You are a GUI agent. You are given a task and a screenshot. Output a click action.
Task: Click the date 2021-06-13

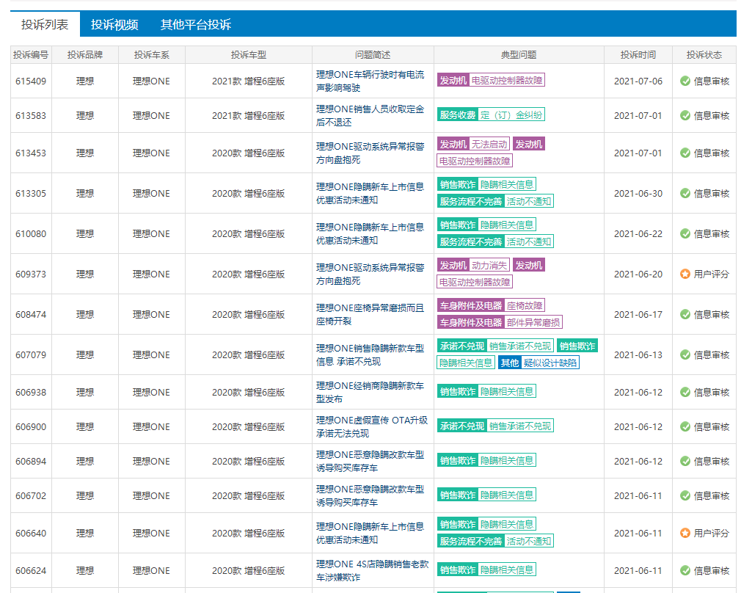(638, 354)
